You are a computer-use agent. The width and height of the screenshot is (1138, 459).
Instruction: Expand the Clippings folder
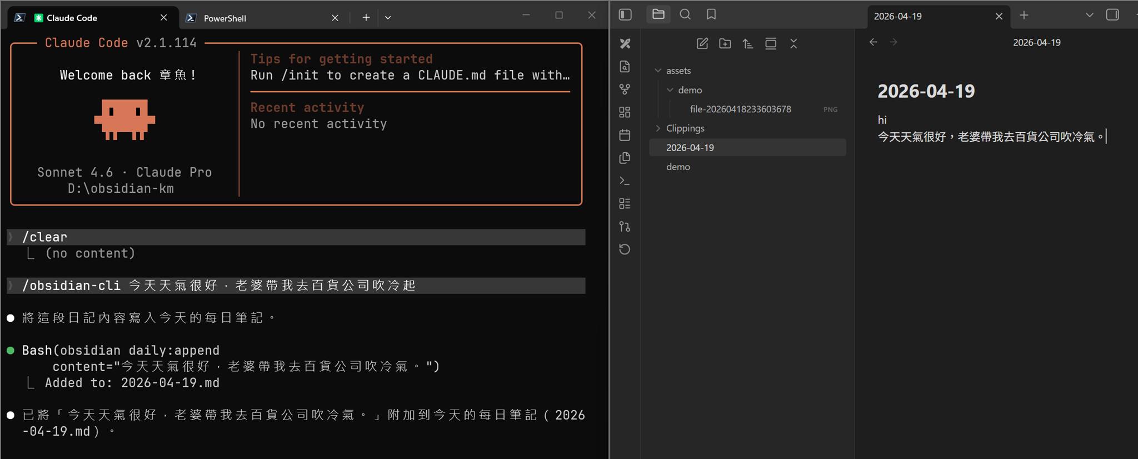click(x=658, y=128)
